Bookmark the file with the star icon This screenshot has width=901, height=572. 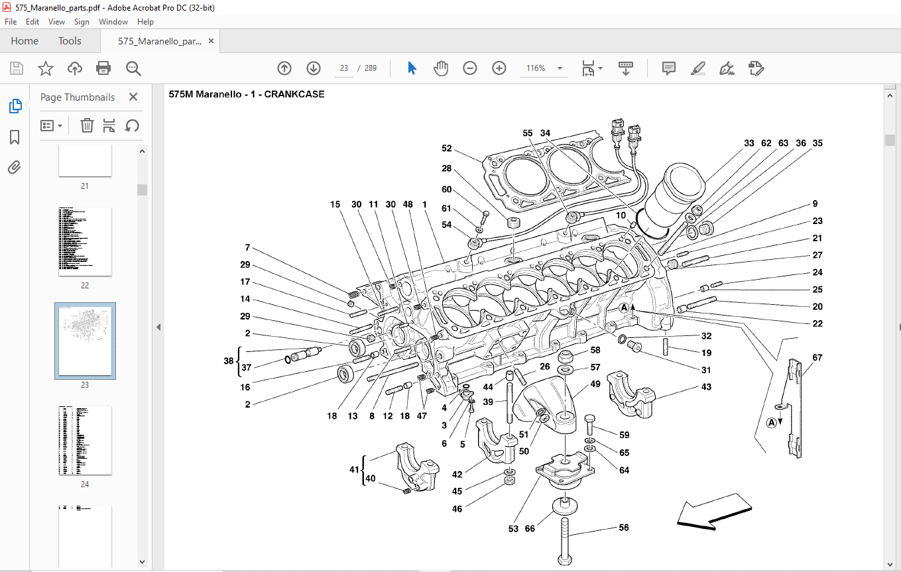45,68
